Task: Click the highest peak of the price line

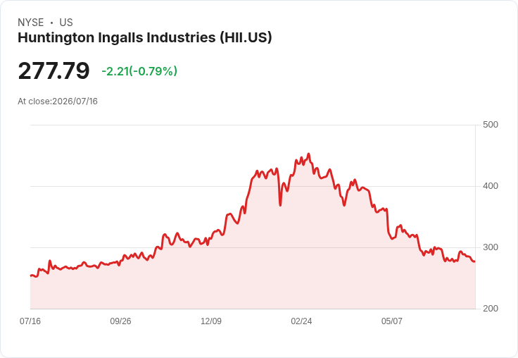Action: coord(308,154)
